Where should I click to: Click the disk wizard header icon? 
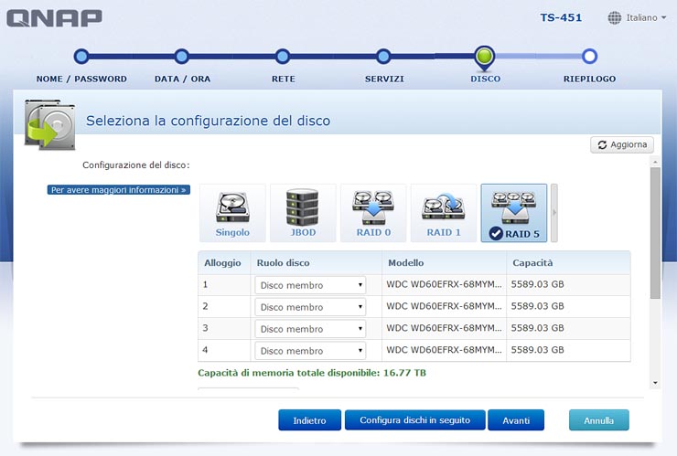click(x=48, y=124)
